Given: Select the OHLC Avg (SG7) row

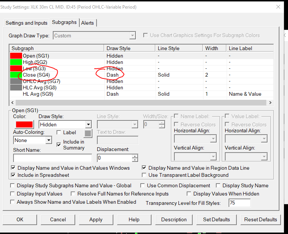Looking at the screenshot, I should click(141, 81).
